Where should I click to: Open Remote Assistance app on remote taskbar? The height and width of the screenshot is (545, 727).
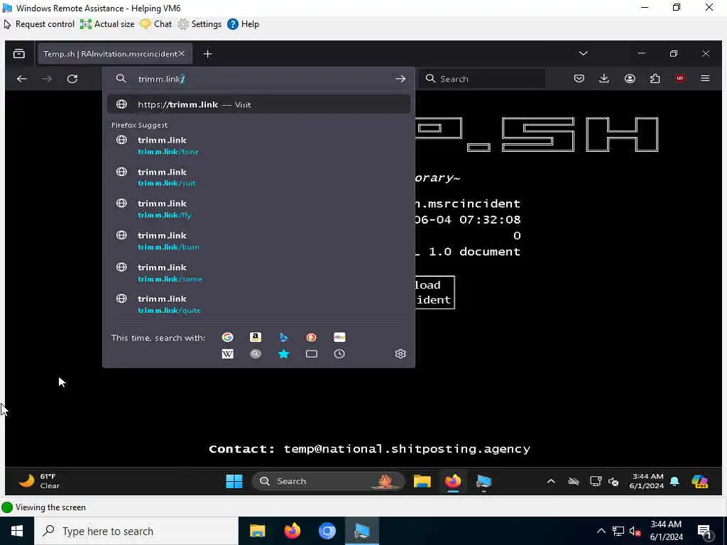[x=483, y=482]
